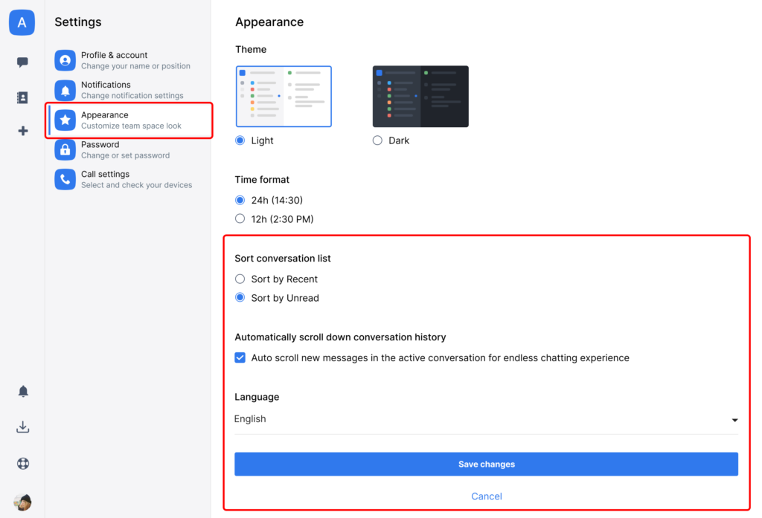Image resolution: width=762 pixels, height=518 pixels.
Task: Click the download app icon in sidebar
Action: [x=23, y=427]
